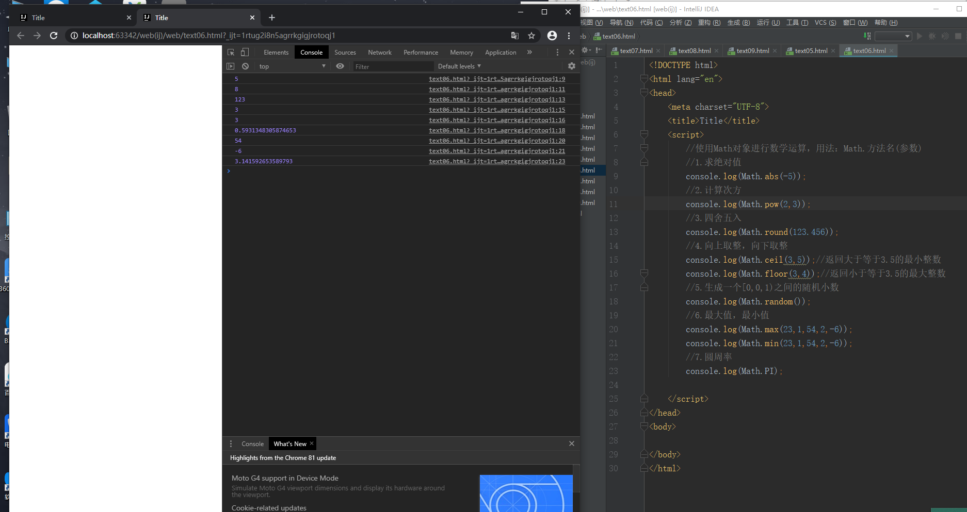Collapse the html tag fold on line 2
The height and width of the screenshot is (512, 967).
[644, 79]
